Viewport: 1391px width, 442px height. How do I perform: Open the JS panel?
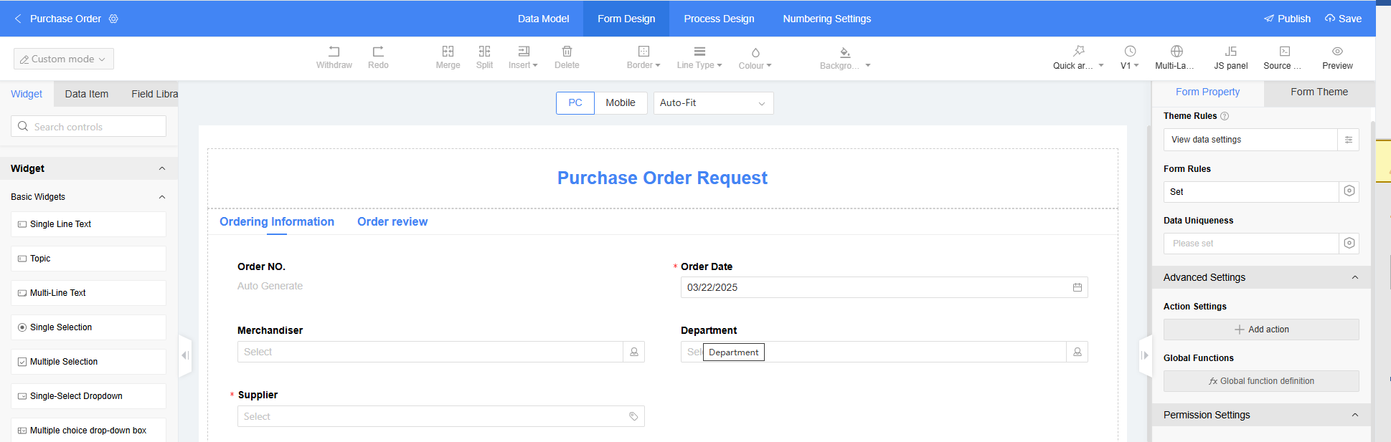point(1230,57)
